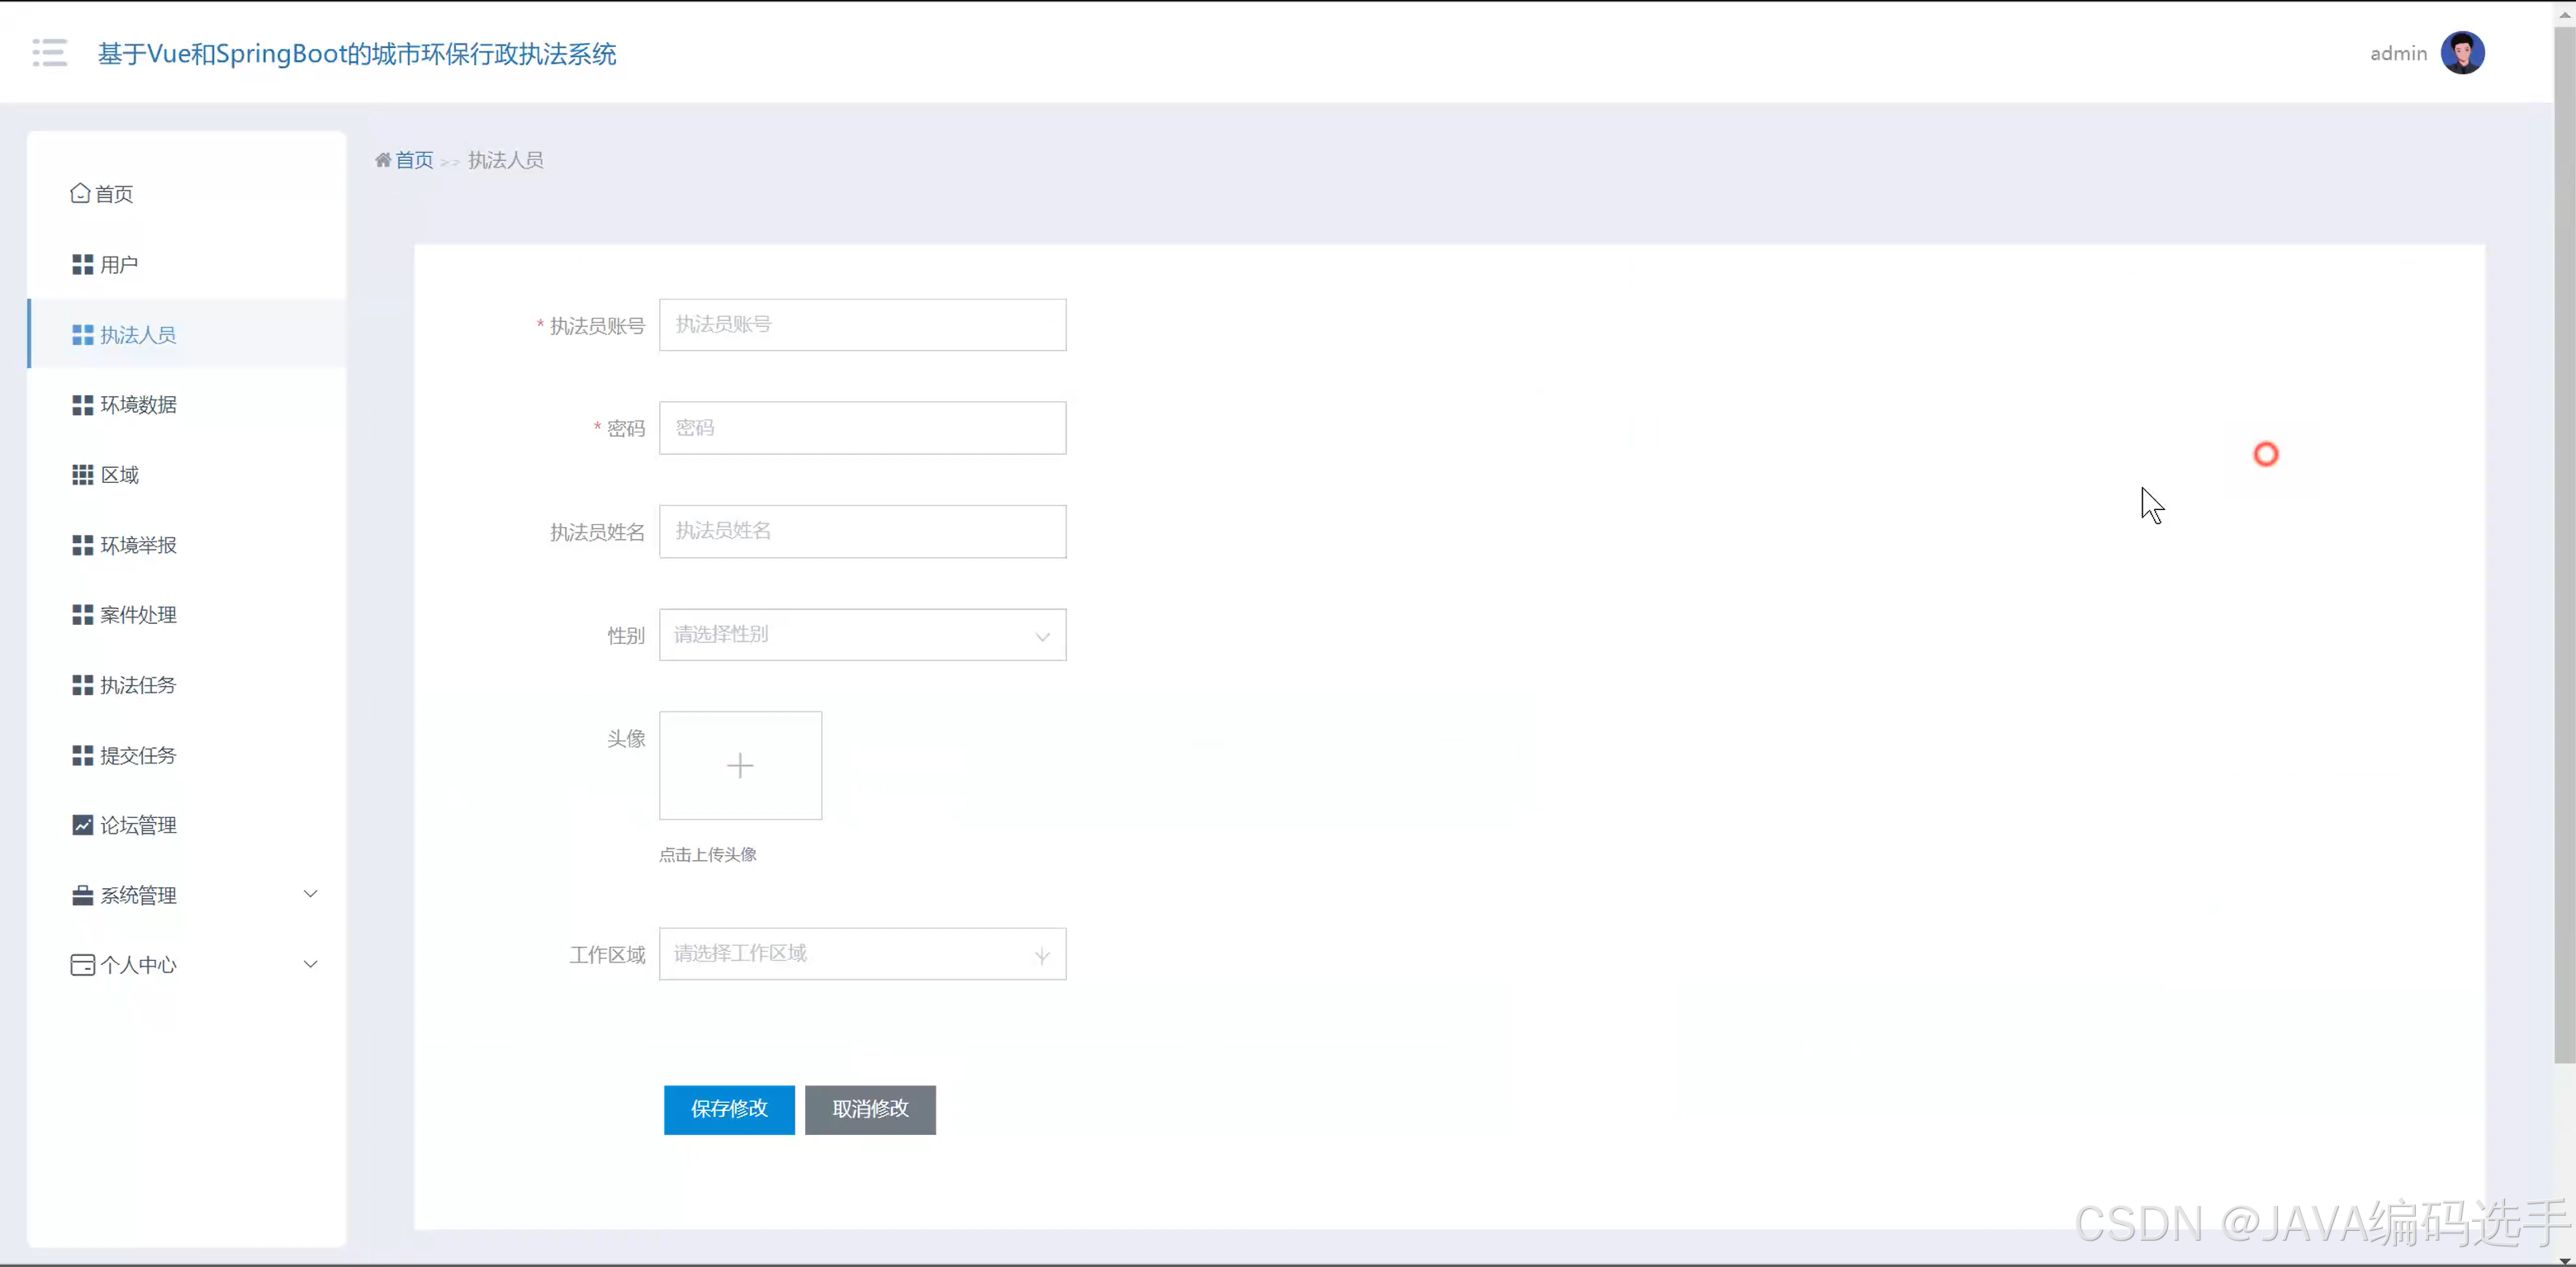Expand the 个人中心 submenu chevron

pos(310,964)
